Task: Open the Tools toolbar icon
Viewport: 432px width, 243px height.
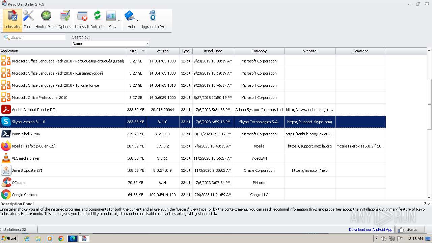Action: pyautogui.click(x=28, y=20)
